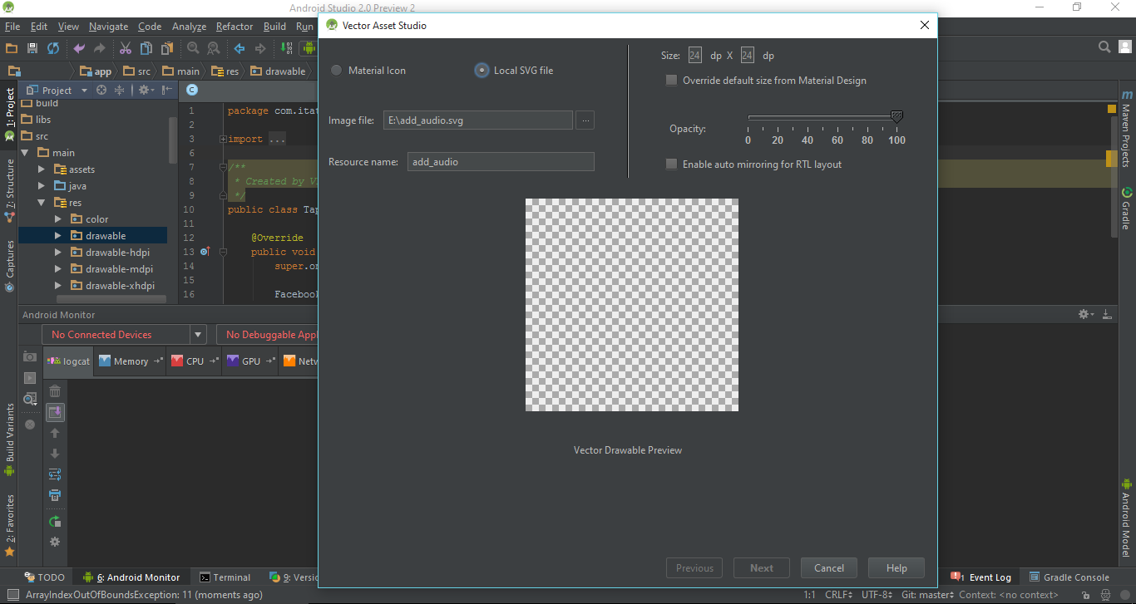Click the Synchronize icon in the toolbar
The height and width of the screenshot is (604, 1136).
pos(53,48)
